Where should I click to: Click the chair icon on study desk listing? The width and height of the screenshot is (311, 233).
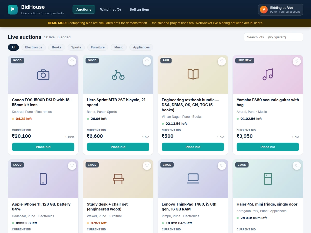pyautogui.click(x=118, y=179)
